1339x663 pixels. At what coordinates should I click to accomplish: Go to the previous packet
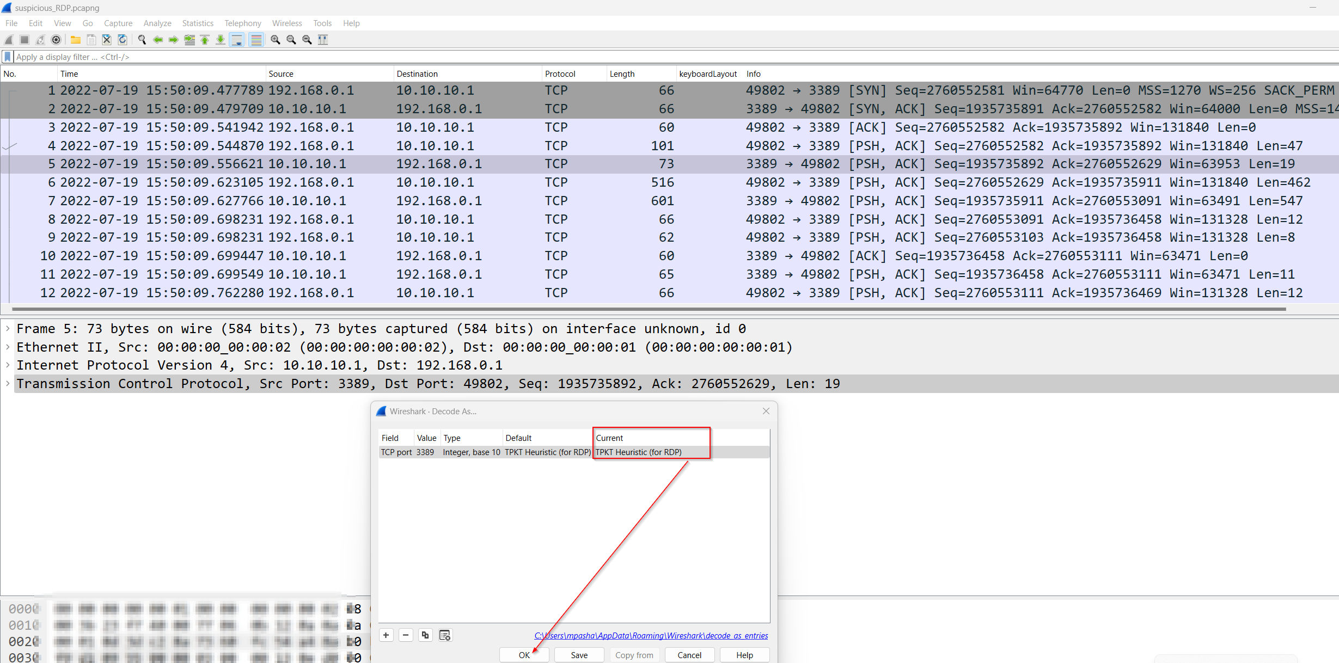pyautogui.click(x=157, y=40)
